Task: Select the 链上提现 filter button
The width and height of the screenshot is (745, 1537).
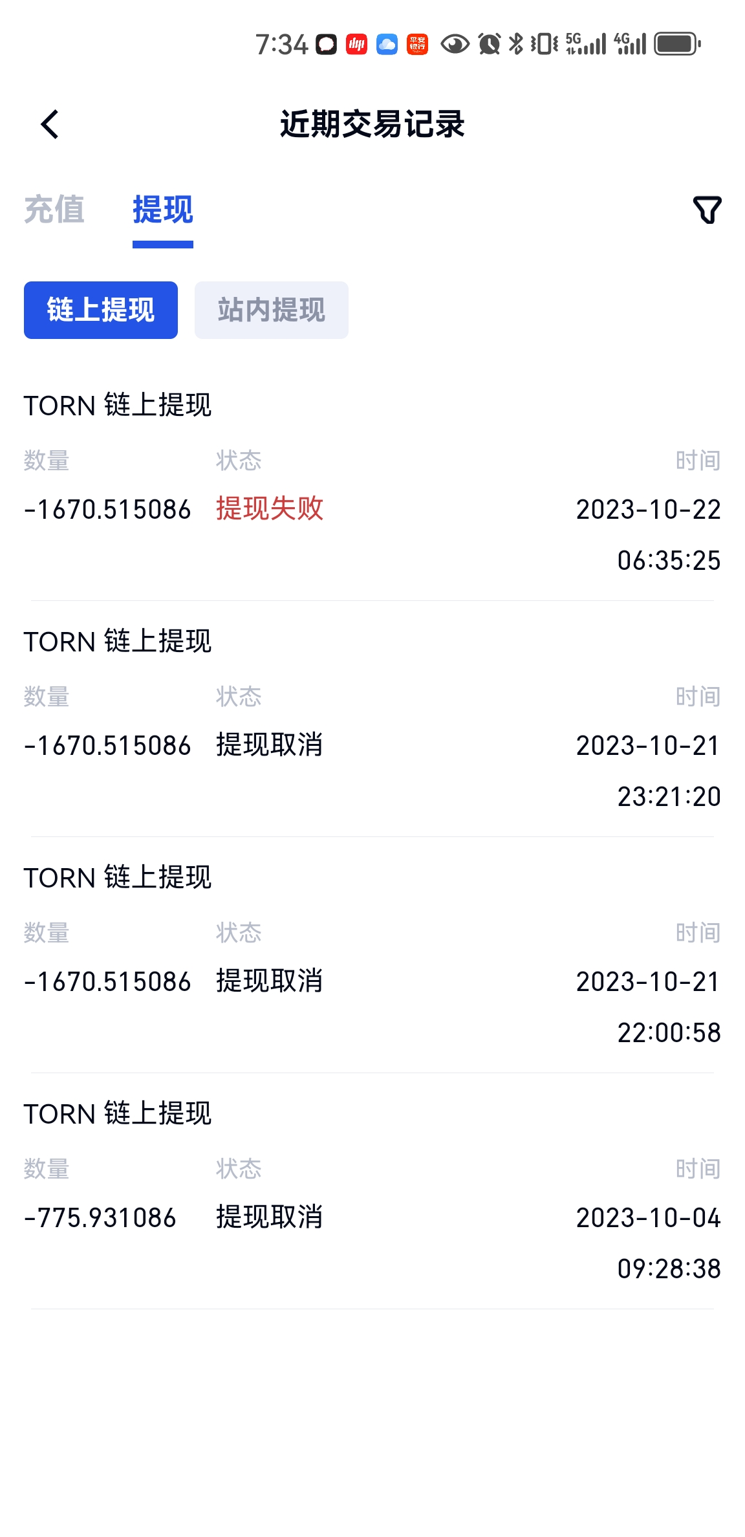Action: (101, 310)
